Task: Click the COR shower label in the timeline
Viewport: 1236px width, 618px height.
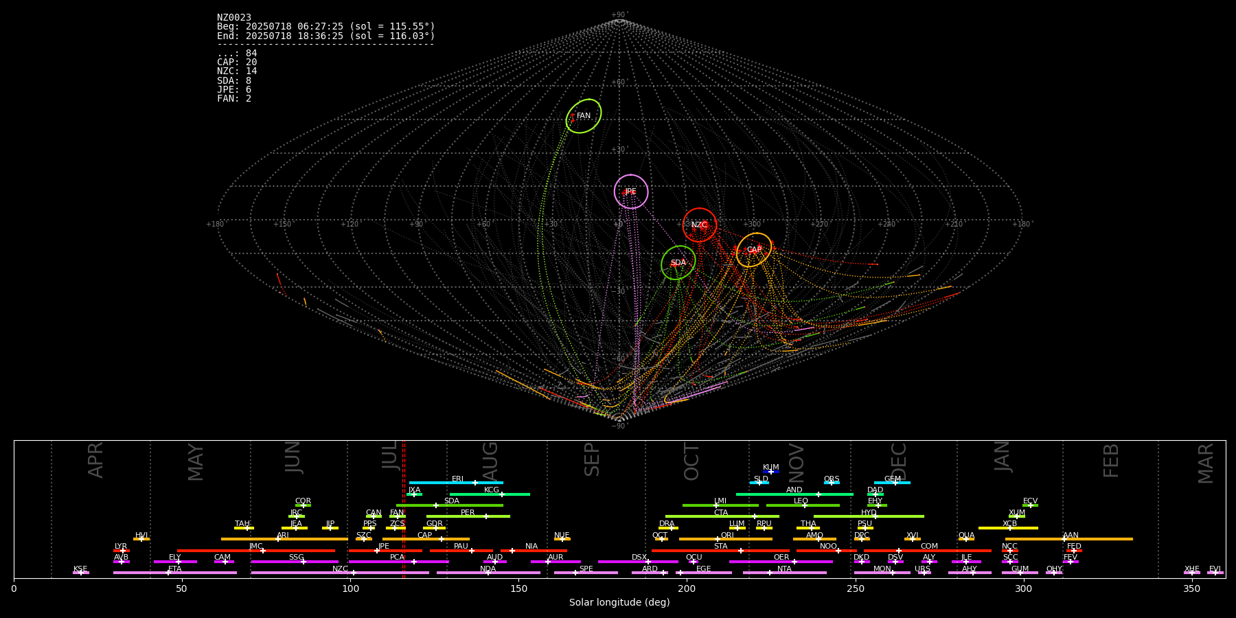Action: pyautogui.click(x=303, y=501)
